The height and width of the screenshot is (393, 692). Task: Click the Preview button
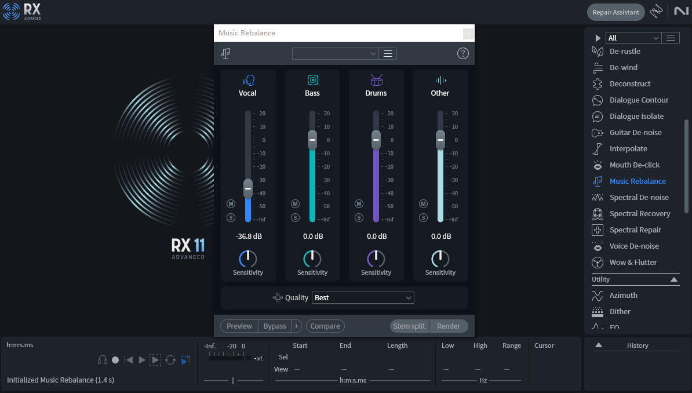click(239, 326)
